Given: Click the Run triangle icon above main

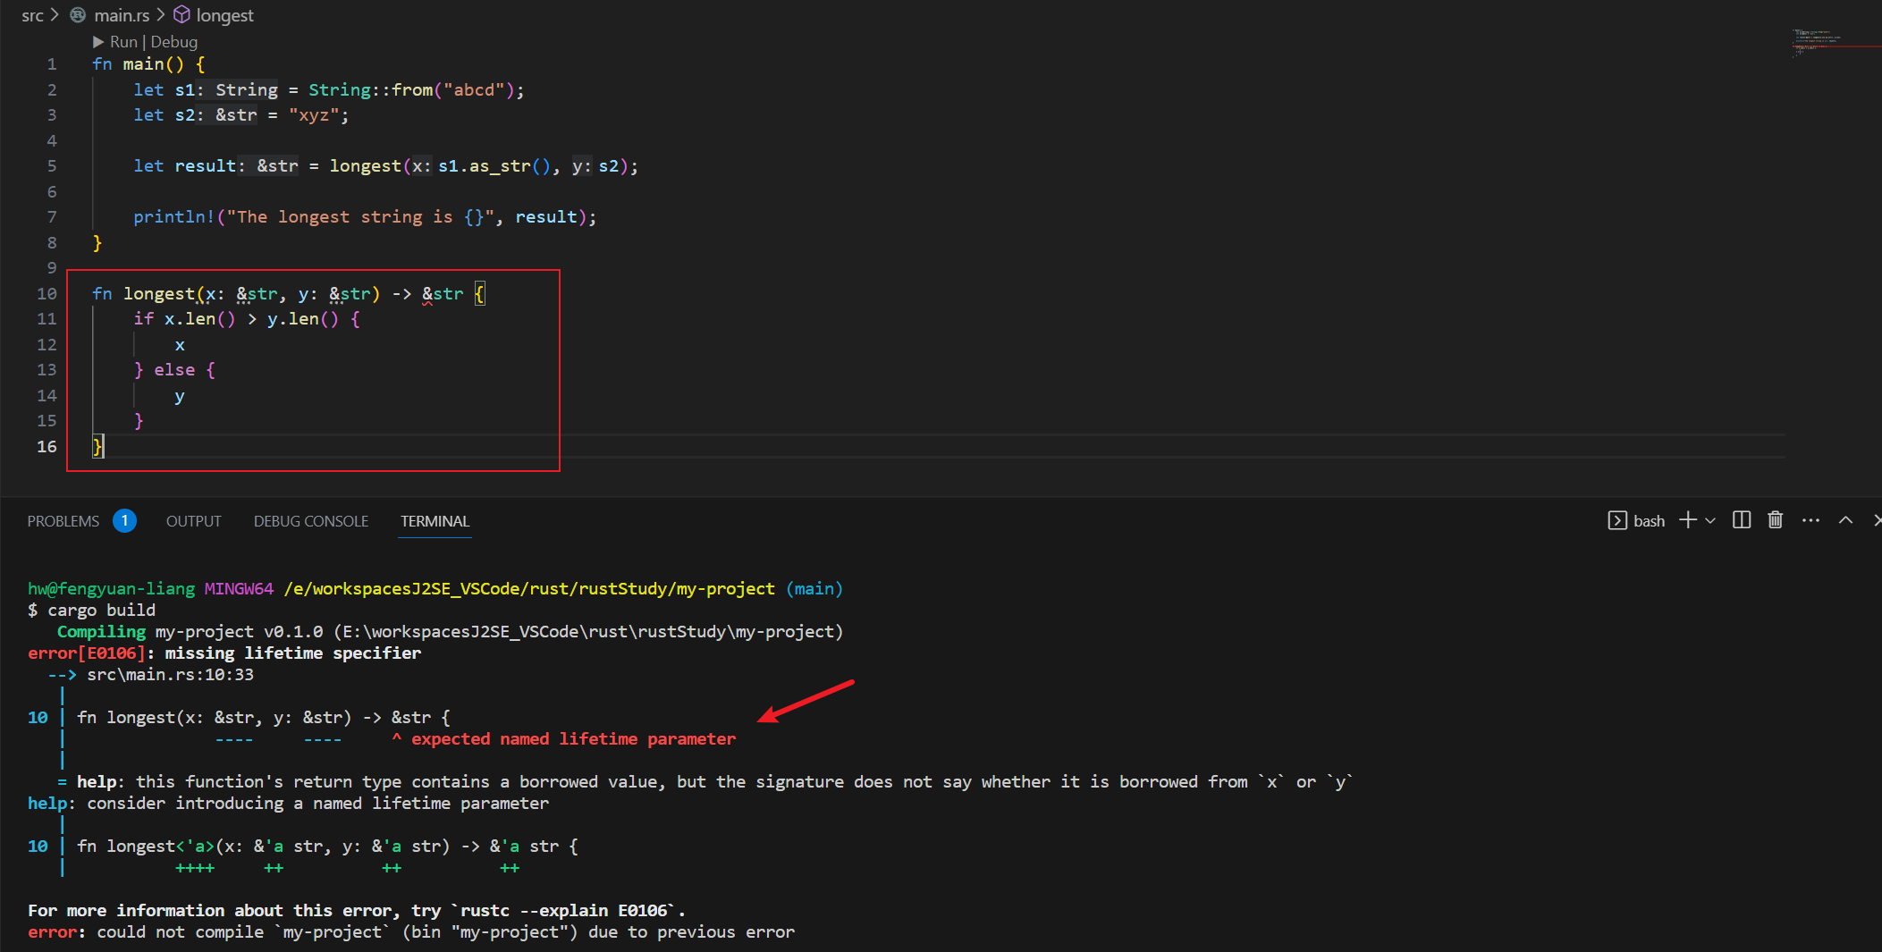Looking at the screenshot, I should (x=98, y=42).
